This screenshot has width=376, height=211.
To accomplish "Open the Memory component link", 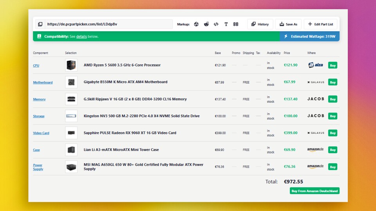I will (39, 99).
